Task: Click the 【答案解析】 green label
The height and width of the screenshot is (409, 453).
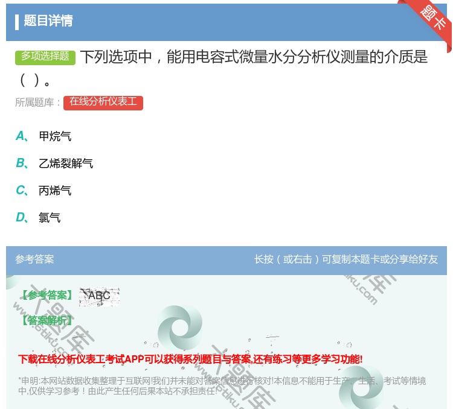Action: click(48, 320)
